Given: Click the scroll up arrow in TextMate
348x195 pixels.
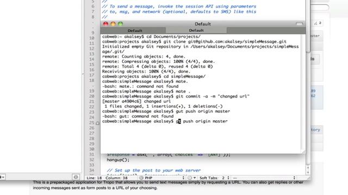Looking at the screenshot, I should [x=308, y=167].
